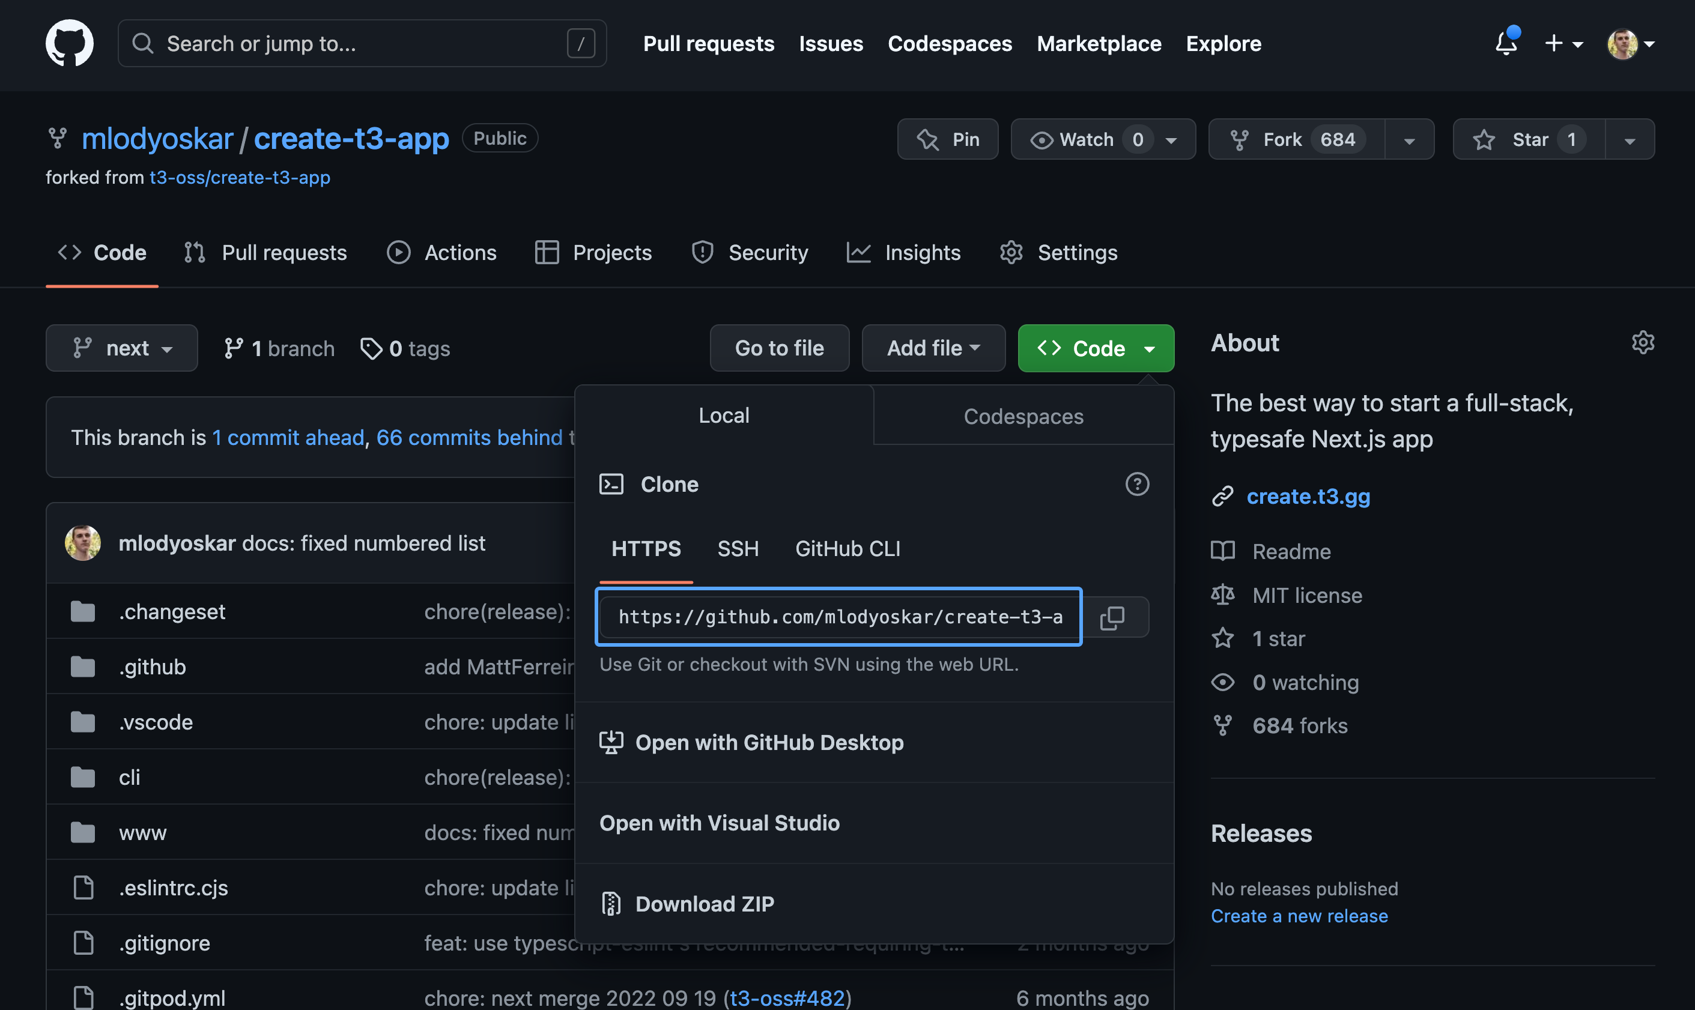Screen dimensions: 1695x1010
Task: Open the plus create-new menu
Action: coord(1563,44)
